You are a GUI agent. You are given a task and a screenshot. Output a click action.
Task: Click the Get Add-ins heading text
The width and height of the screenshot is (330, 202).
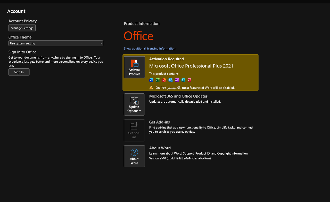tap(160, 122)
